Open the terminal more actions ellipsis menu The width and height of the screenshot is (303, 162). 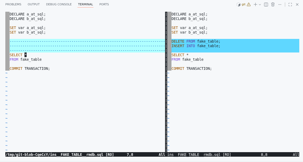click(280, 5)
